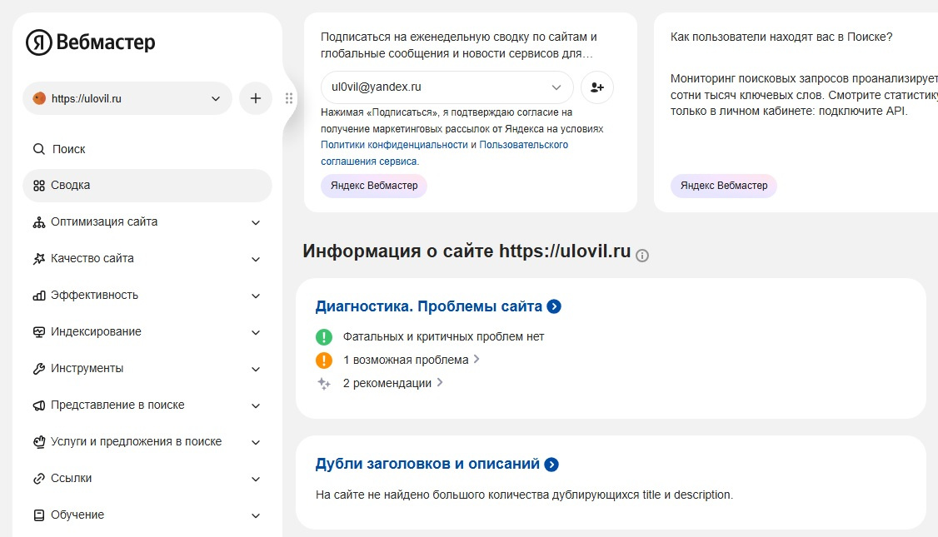Expand the Индексирование section chevron

(x=256, y=332)
